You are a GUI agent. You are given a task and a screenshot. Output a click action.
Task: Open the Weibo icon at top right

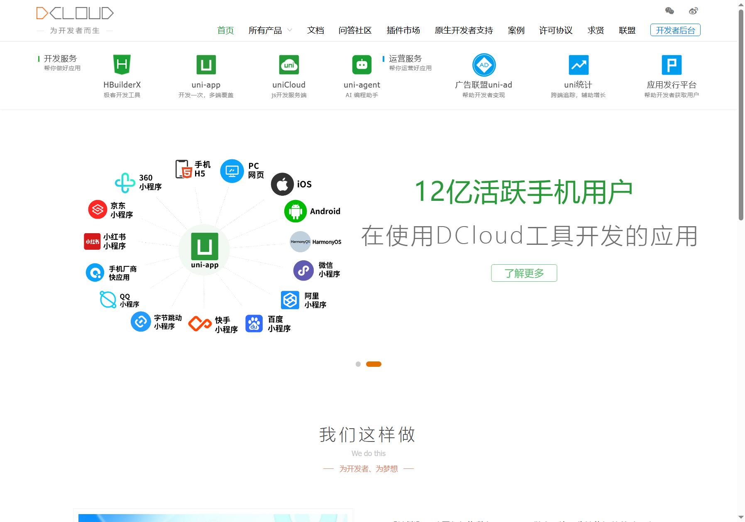pos(693,11)
